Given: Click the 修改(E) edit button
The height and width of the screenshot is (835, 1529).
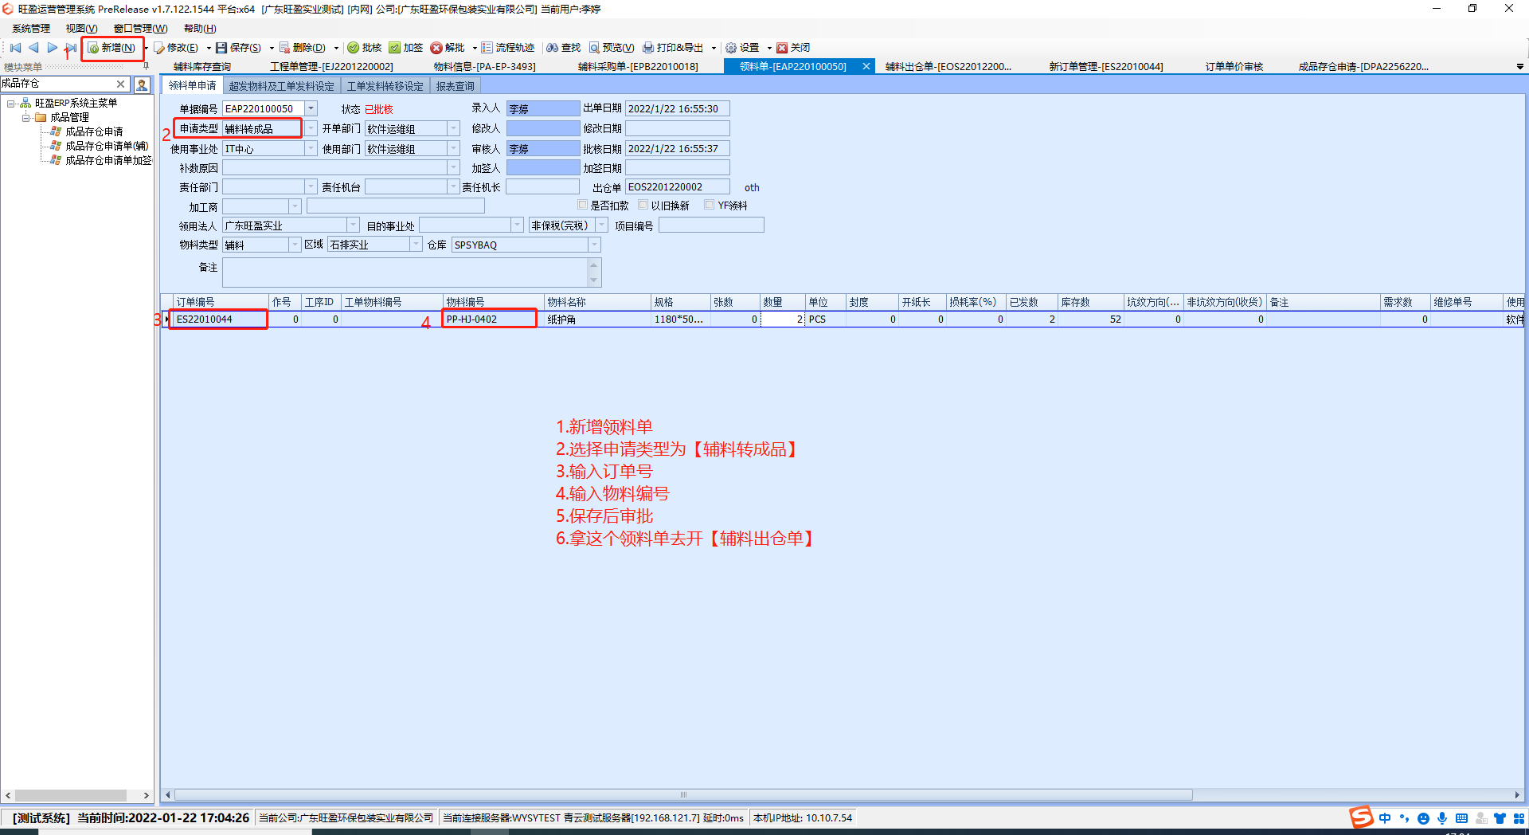Looking at the screenshot, I should pyautogui.click(x=176, y=48).
